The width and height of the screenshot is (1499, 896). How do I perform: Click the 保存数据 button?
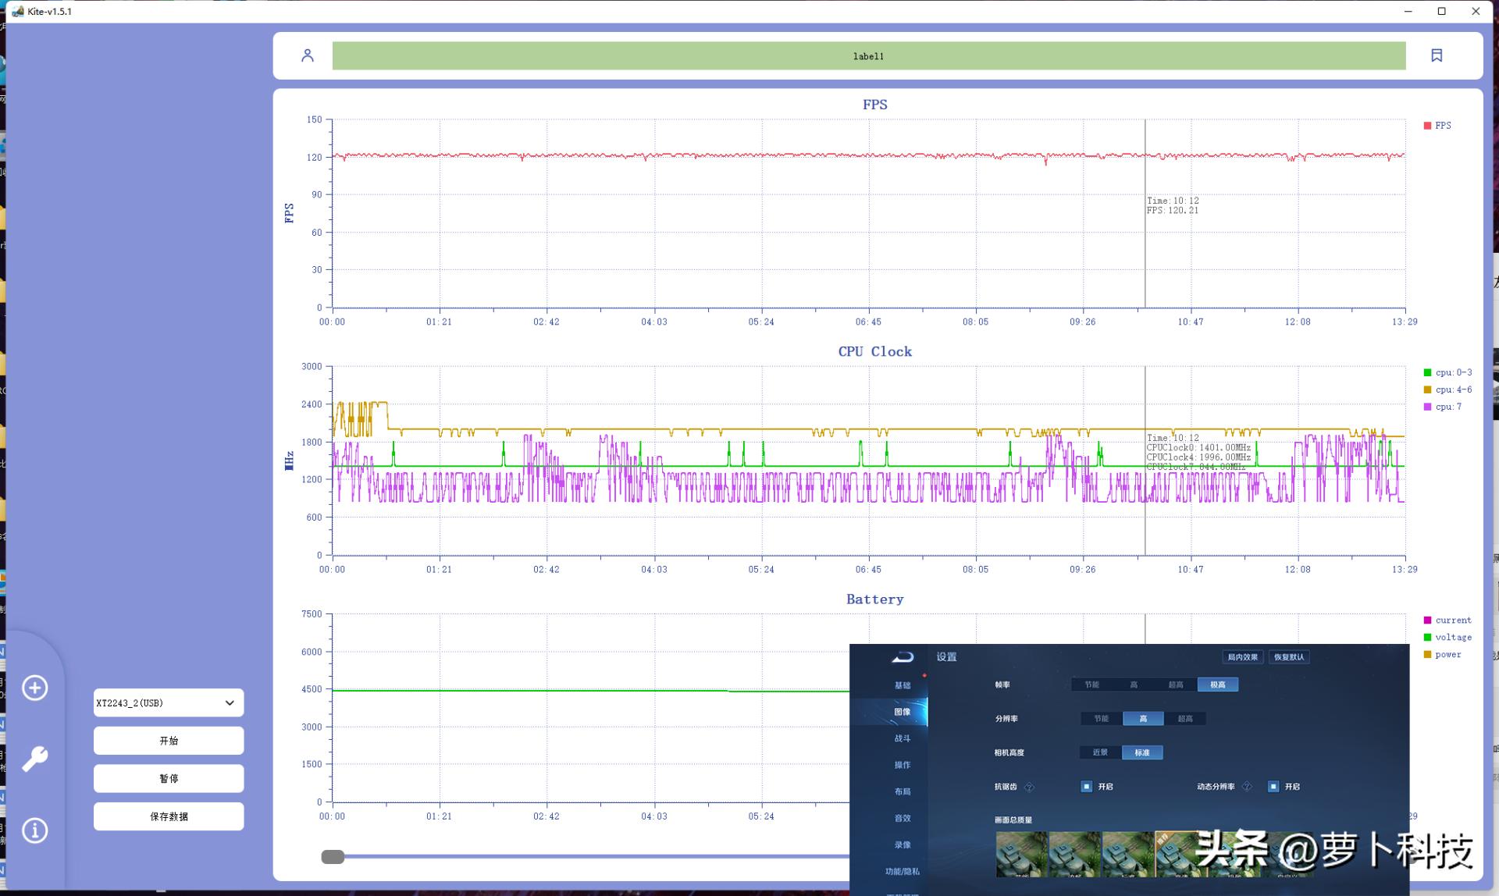pyautogui.click(x=169, y=816)
